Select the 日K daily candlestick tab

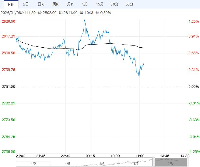pos(40,4)
